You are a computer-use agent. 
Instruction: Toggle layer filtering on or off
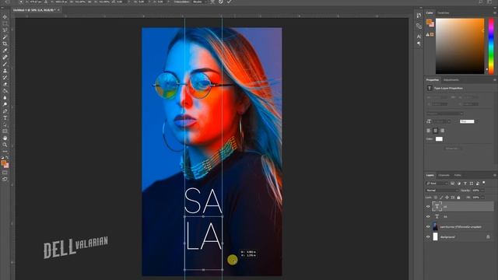[484, 183]
